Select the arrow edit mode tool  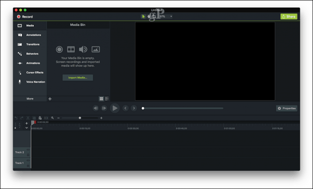[x=143, y=17]
